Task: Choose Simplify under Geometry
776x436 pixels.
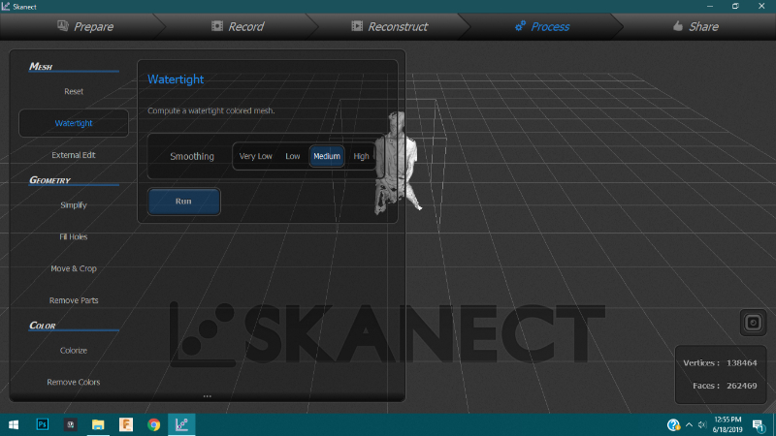Action: (74, 204)
